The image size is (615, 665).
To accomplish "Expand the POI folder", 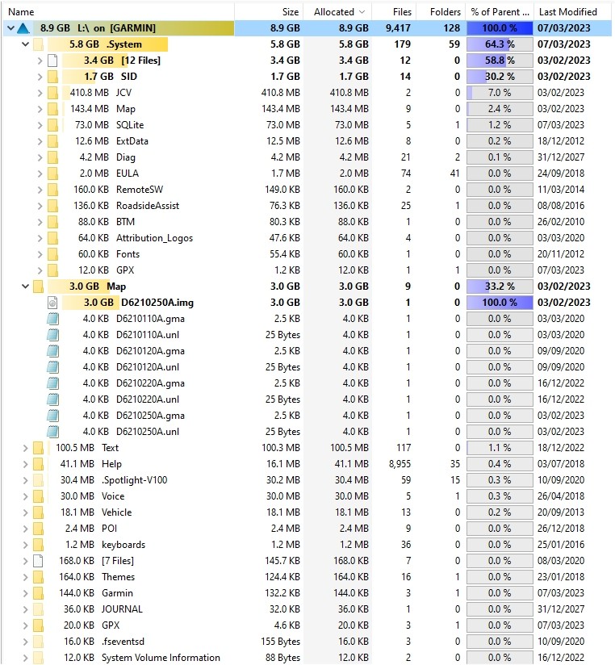I will pos(26,529).
